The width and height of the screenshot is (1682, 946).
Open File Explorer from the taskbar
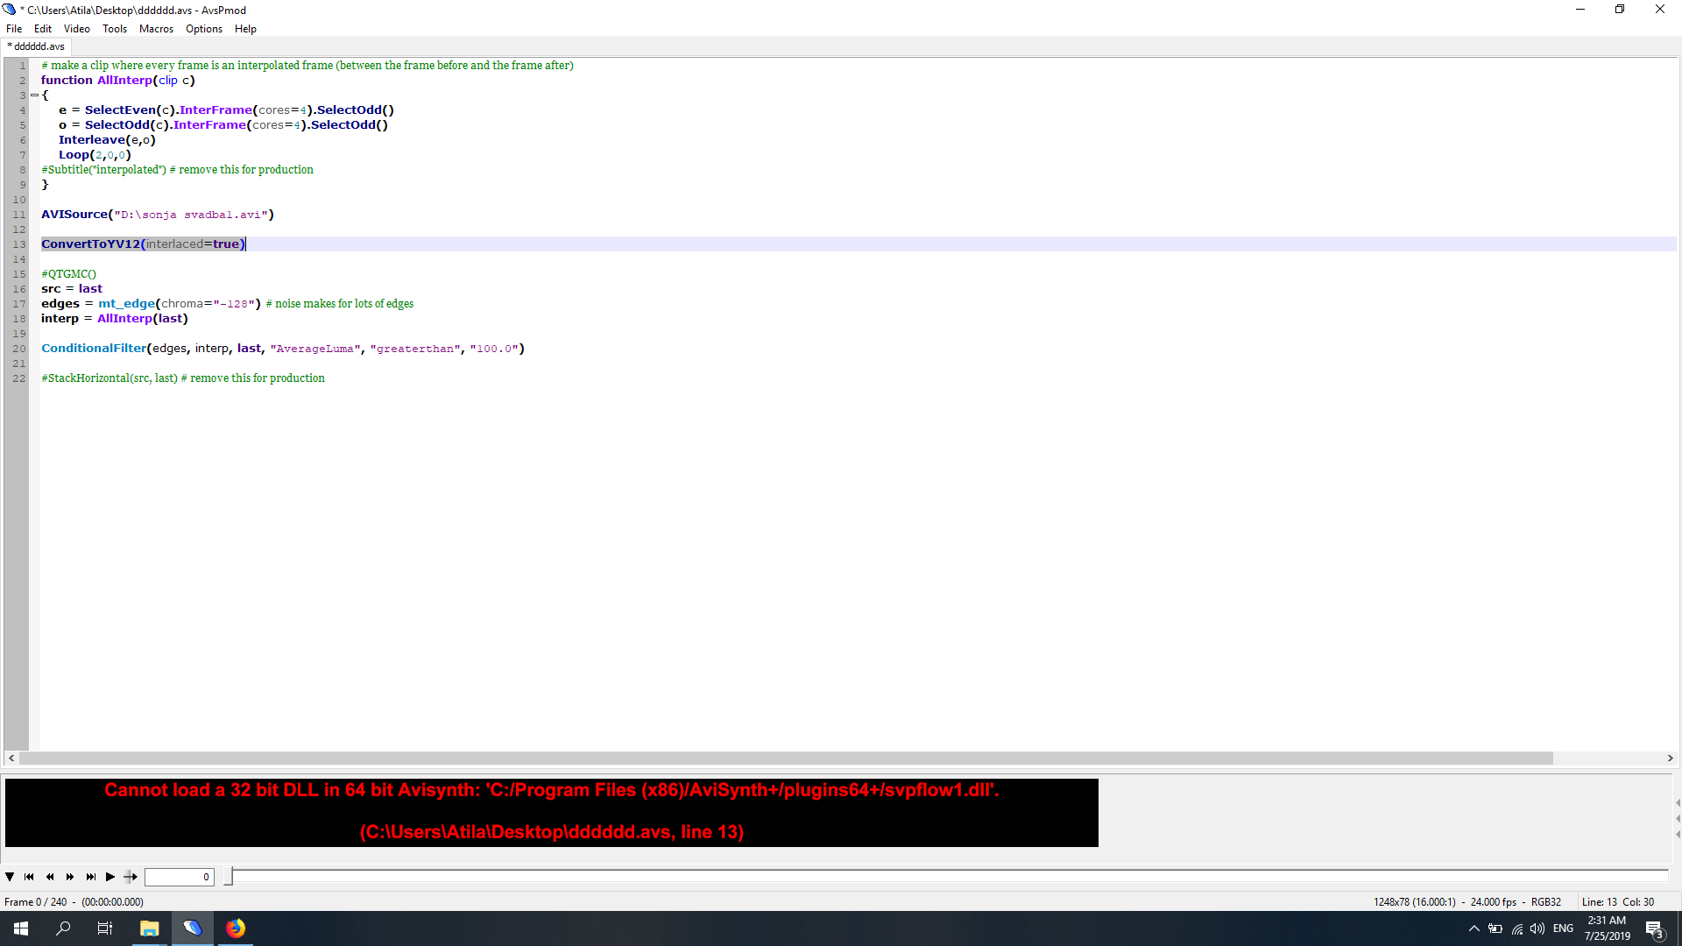click(150, 928)
